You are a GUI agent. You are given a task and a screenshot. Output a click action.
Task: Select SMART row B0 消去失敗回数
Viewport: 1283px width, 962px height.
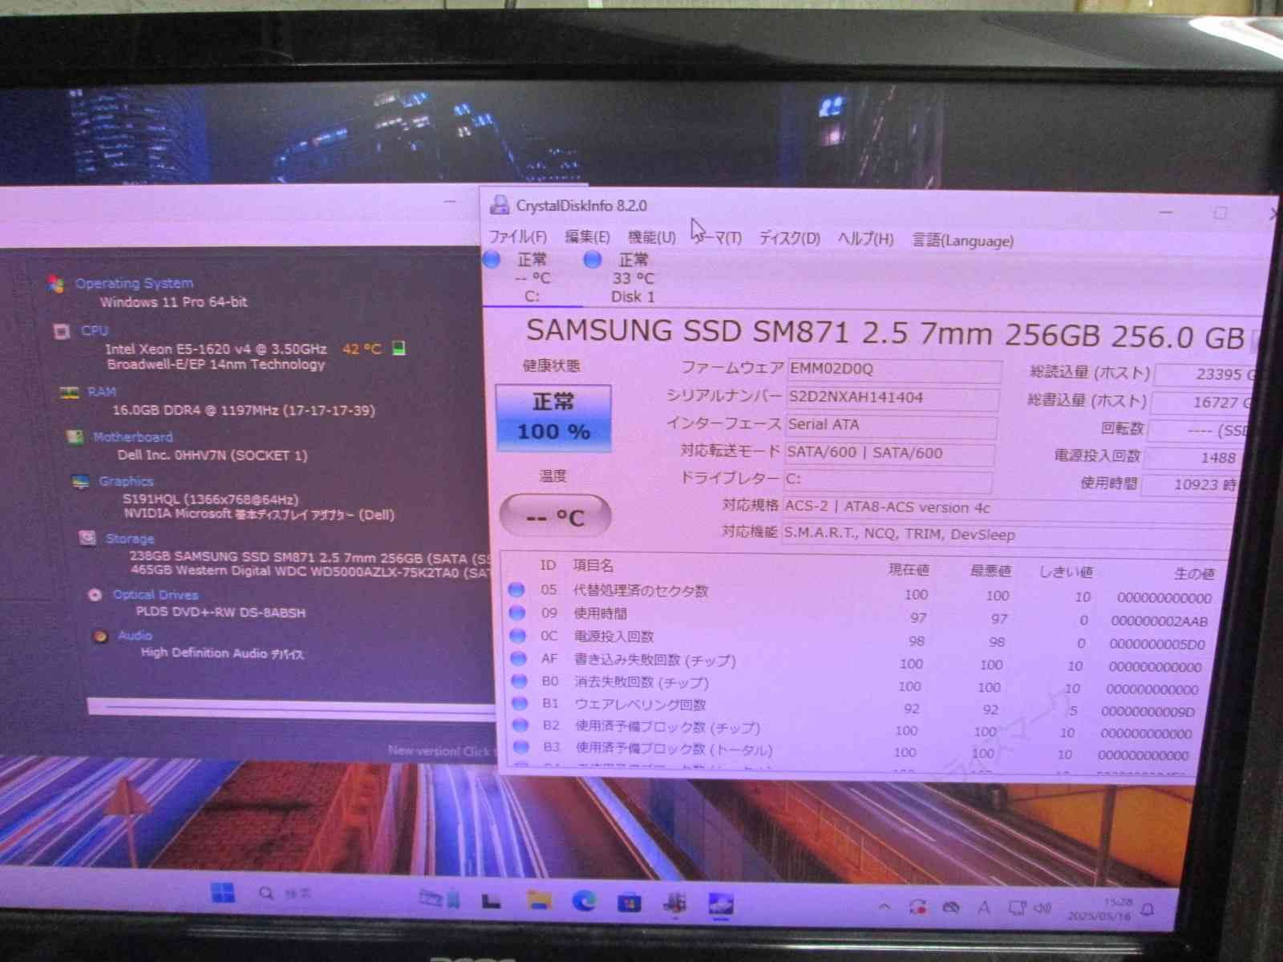coord(853,684)
